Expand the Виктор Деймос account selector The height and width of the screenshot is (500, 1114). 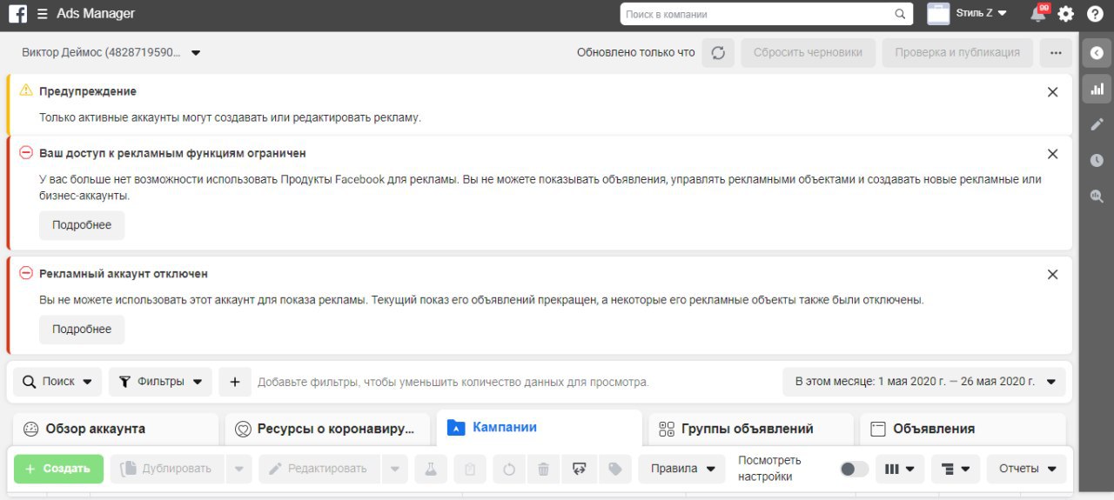111,52
